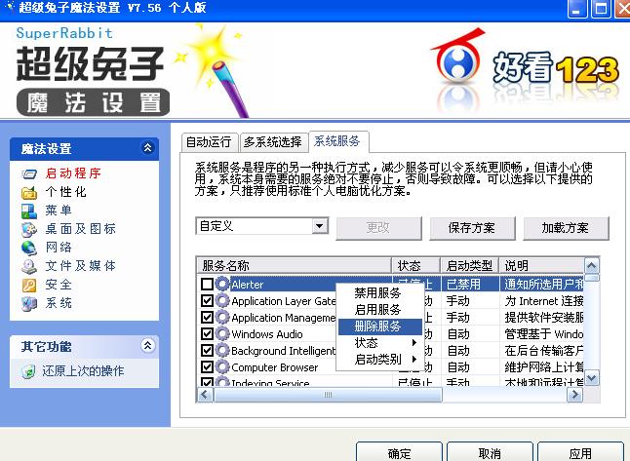Click 还原上次的操作 link
The width and height of the screenshot is (630, 461).
83,371
